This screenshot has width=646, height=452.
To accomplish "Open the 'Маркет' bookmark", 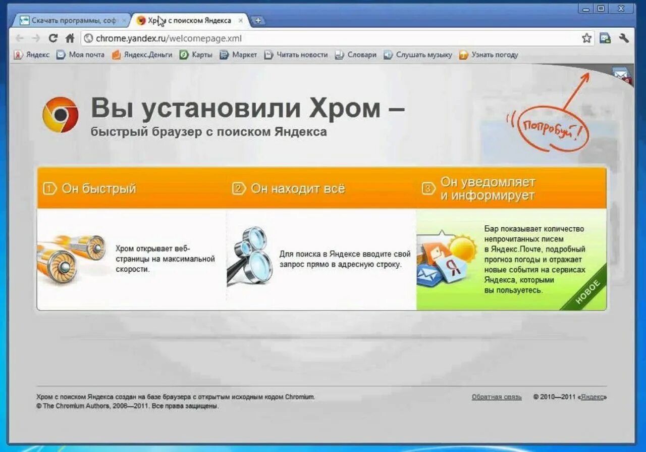I will tap(238, 55).
